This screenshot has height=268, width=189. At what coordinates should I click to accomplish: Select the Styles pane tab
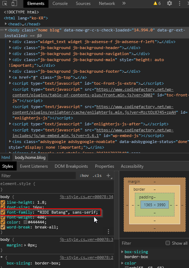(x=8, y=166)
